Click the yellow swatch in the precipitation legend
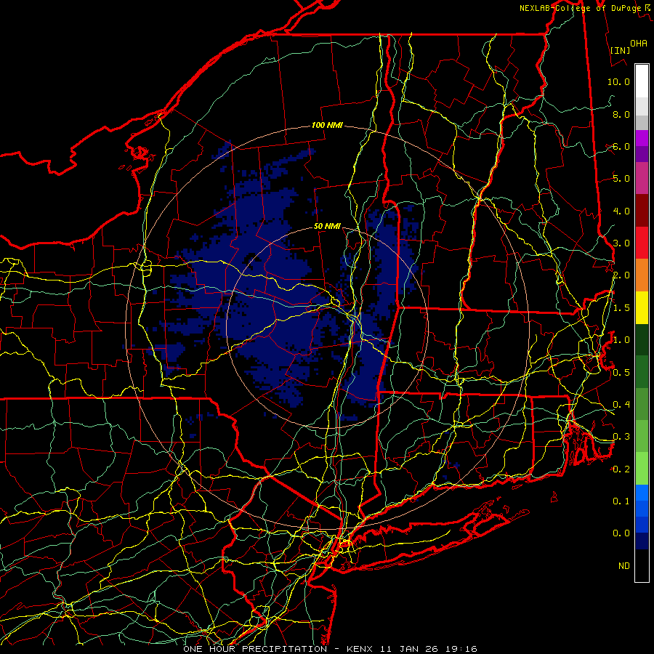The height and width of the screenshot is (654, 654). pyautogui.click(x=642, y=308)
